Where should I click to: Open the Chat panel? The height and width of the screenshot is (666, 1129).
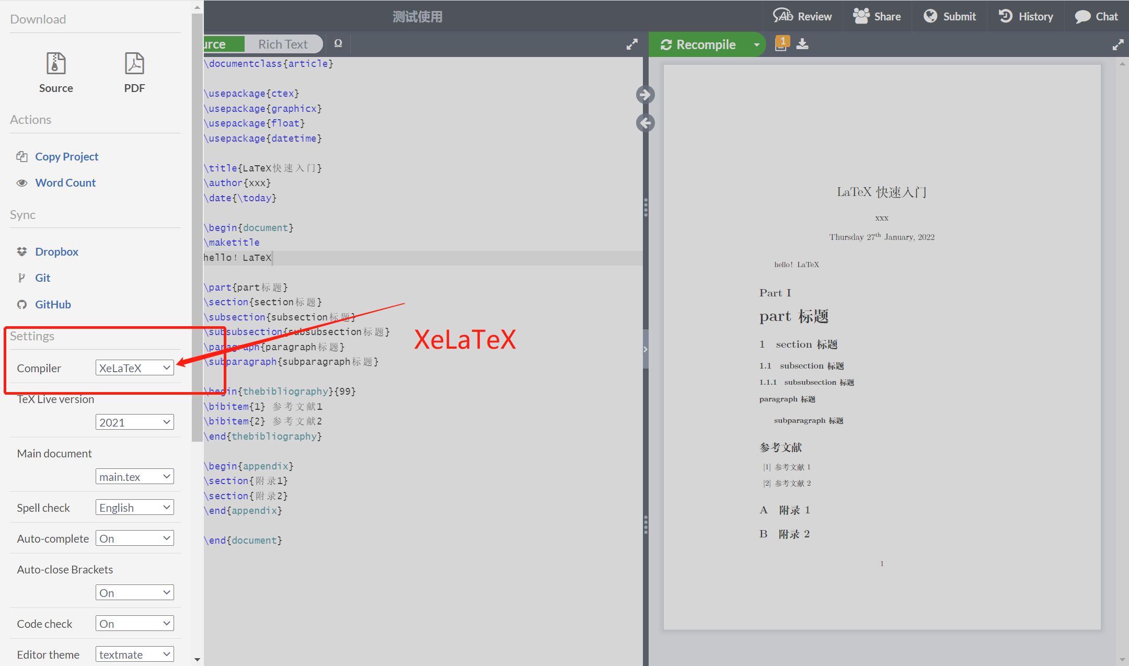(x=1096, y=16)
